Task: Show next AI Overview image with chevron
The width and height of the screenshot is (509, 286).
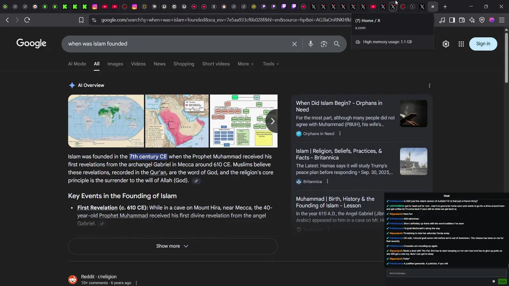Action: tap(272, 121)
